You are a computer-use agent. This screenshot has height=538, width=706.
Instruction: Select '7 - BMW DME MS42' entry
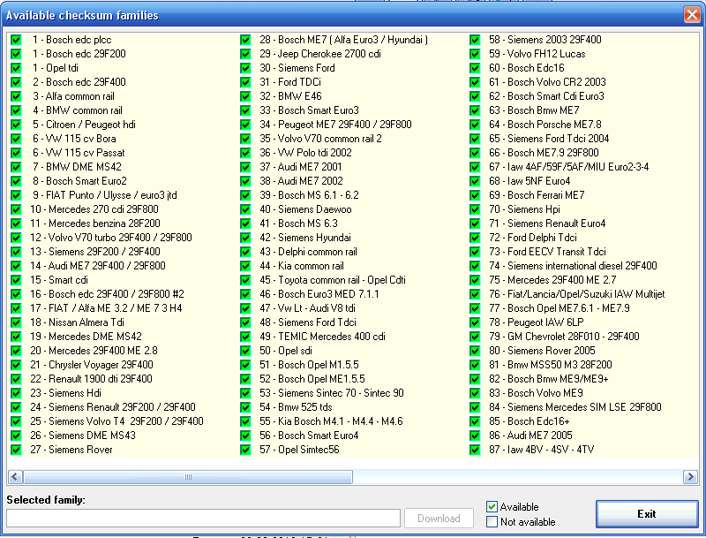77,167
